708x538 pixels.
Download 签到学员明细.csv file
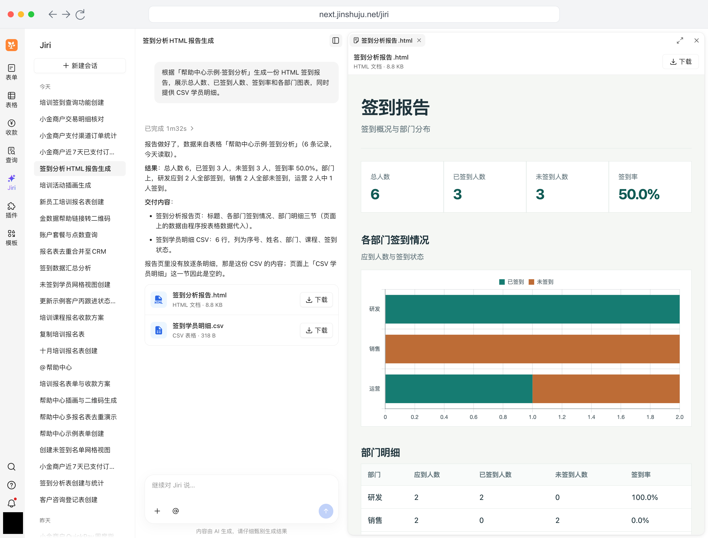[316, 330]
